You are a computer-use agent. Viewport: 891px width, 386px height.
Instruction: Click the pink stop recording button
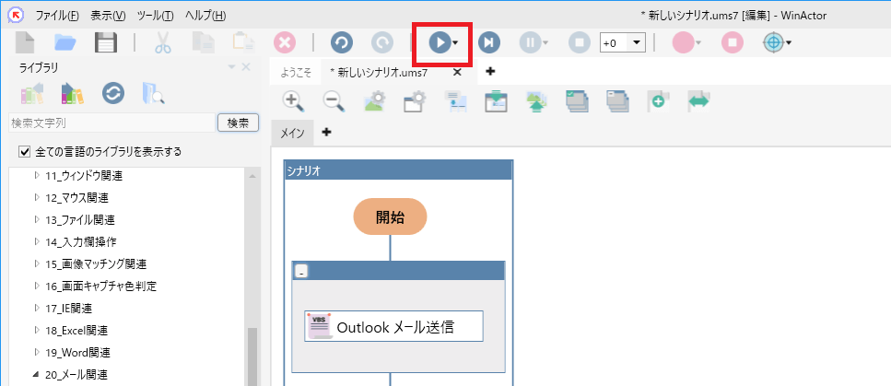click(x=733, y=42)
